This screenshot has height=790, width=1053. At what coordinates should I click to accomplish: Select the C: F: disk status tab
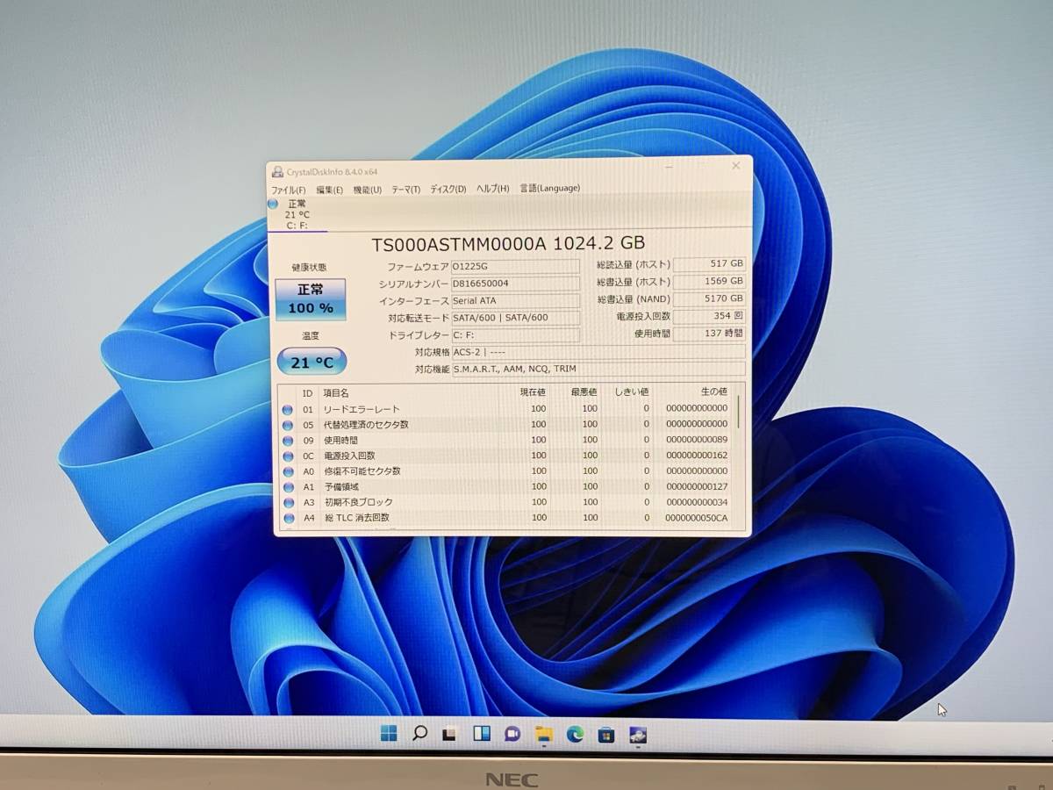297,214
